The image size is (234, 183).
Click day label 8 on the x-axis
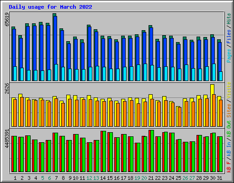tap(63, 178)
